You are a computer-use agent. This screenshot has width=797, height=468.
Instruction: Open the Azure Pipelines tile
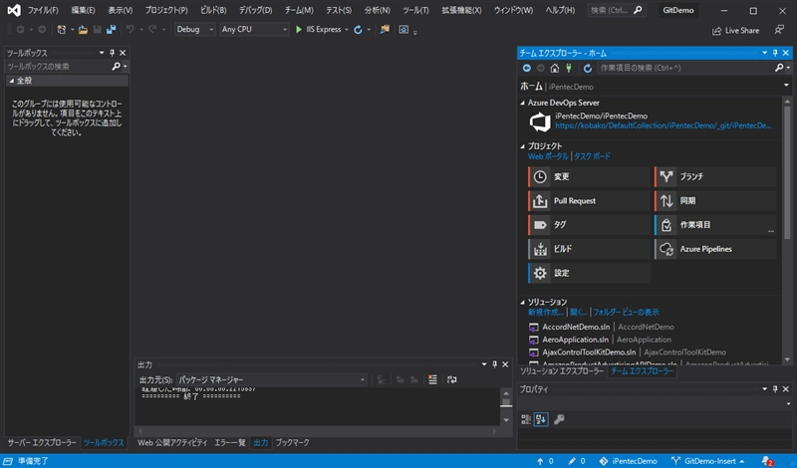pos(715,249)
